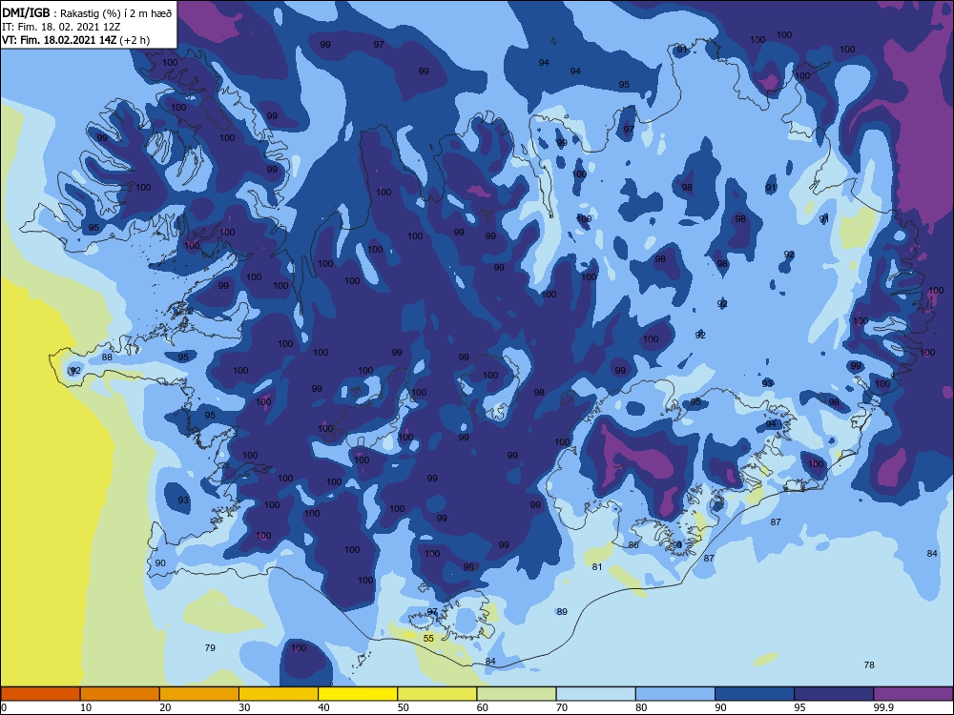Click the legend scale label '50'
This screenshot has width=954, height=715.
click(x=403, y=707)
